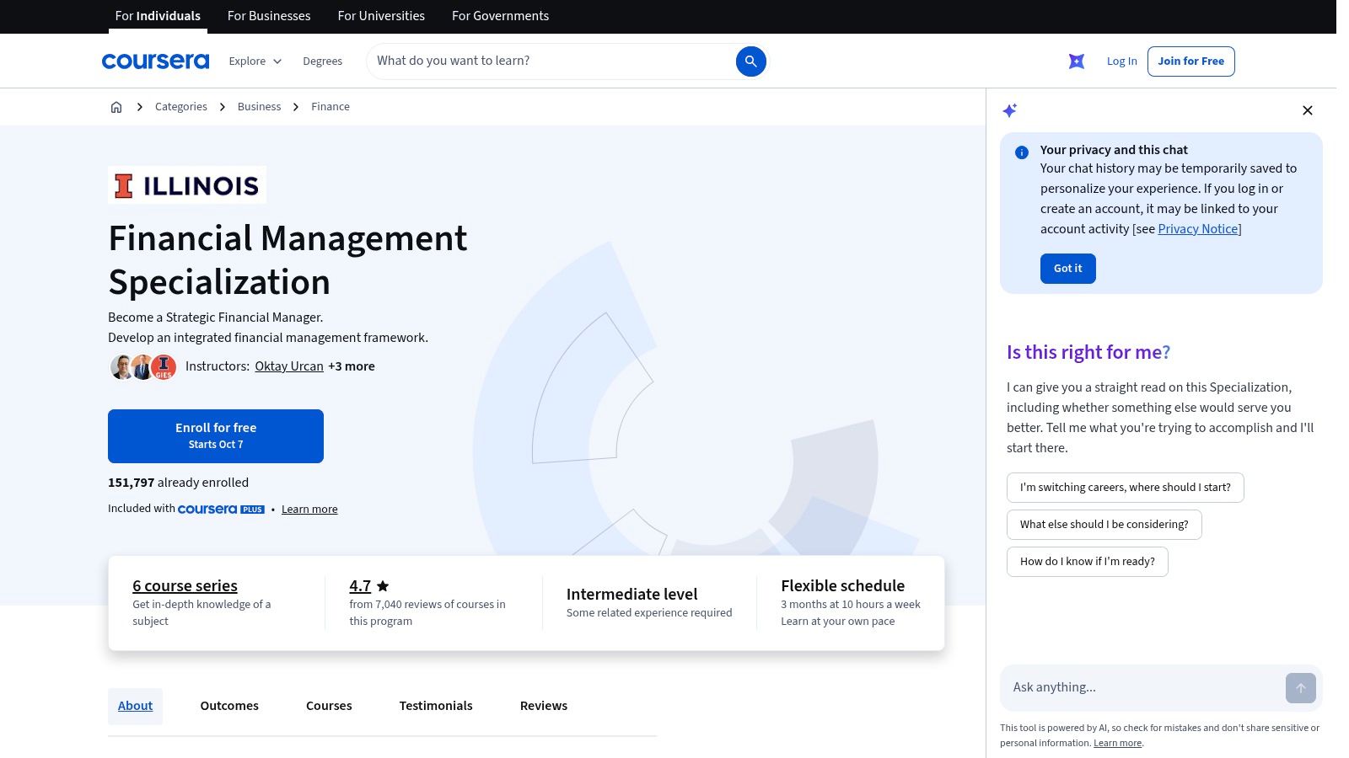Select the For Individuals tab

point(158,16)
